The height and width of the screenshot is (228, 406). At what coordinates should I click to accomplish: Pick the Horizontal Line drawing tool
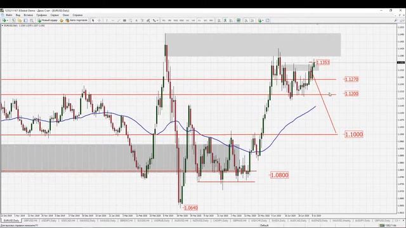click(113, 20)
